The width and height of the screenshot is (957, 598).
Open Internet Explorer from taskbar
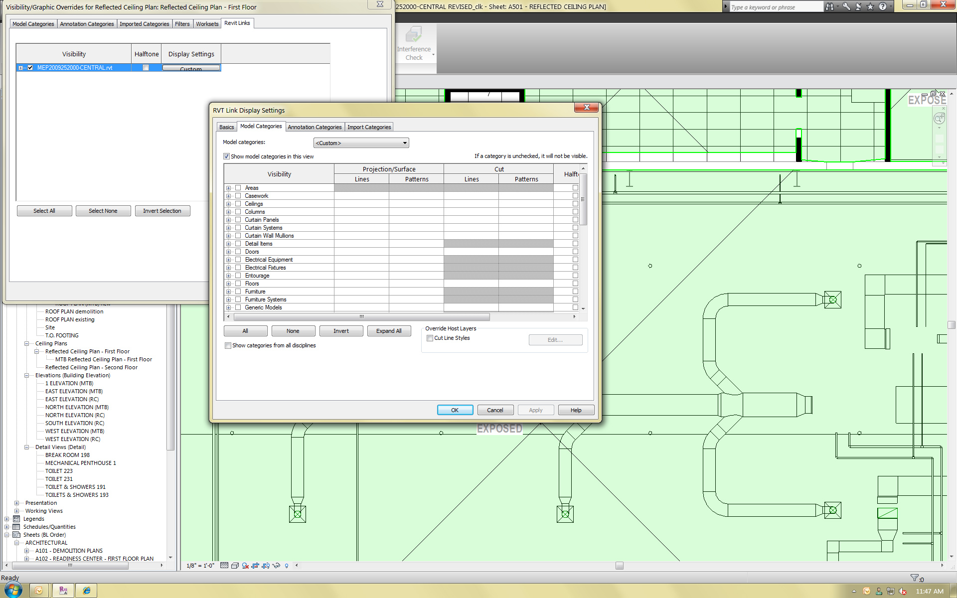pos(87,591)
